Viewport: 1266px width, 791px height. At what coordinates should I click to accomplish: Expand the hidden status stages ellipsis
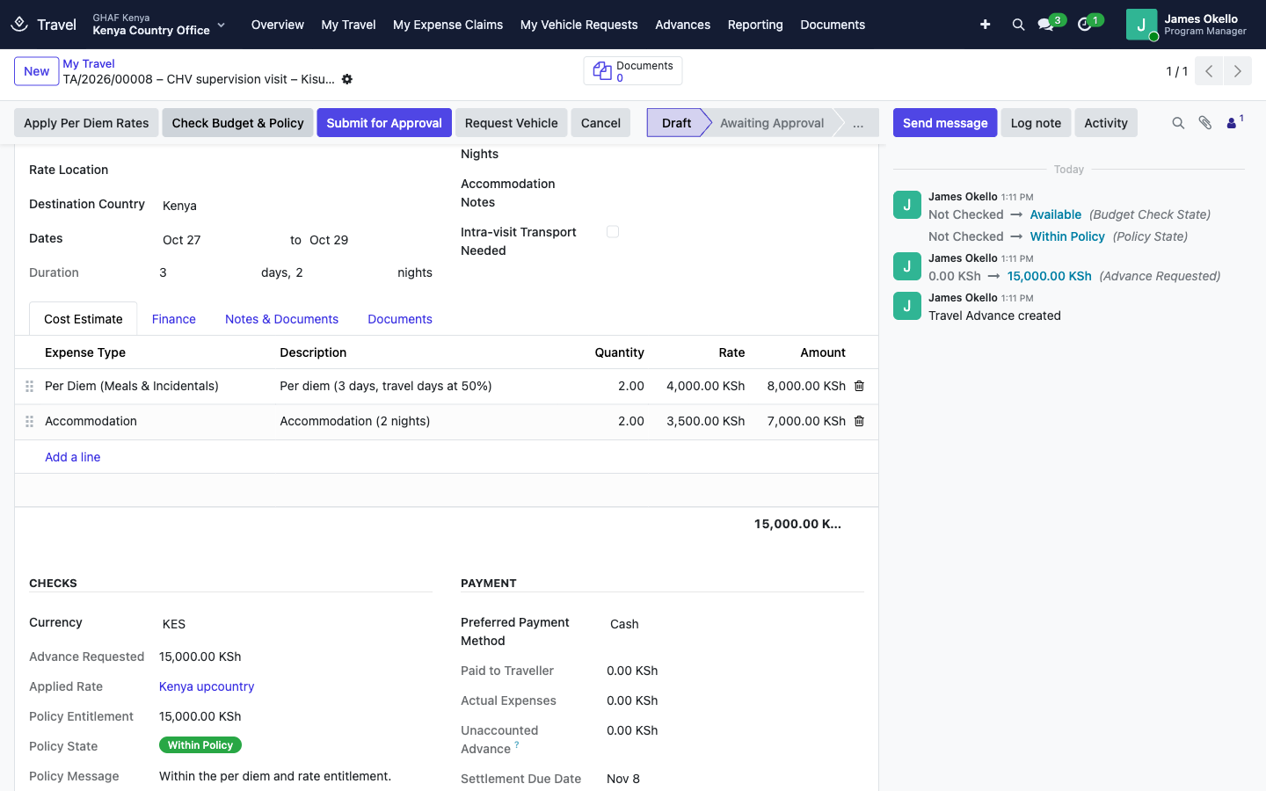click(x=857, y=123)
